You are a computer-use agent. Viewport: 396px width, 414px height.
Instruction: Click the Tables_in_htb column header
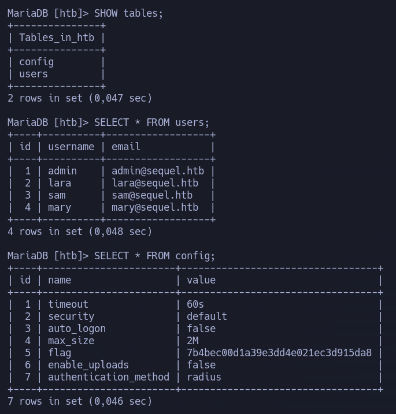(57, 38)
